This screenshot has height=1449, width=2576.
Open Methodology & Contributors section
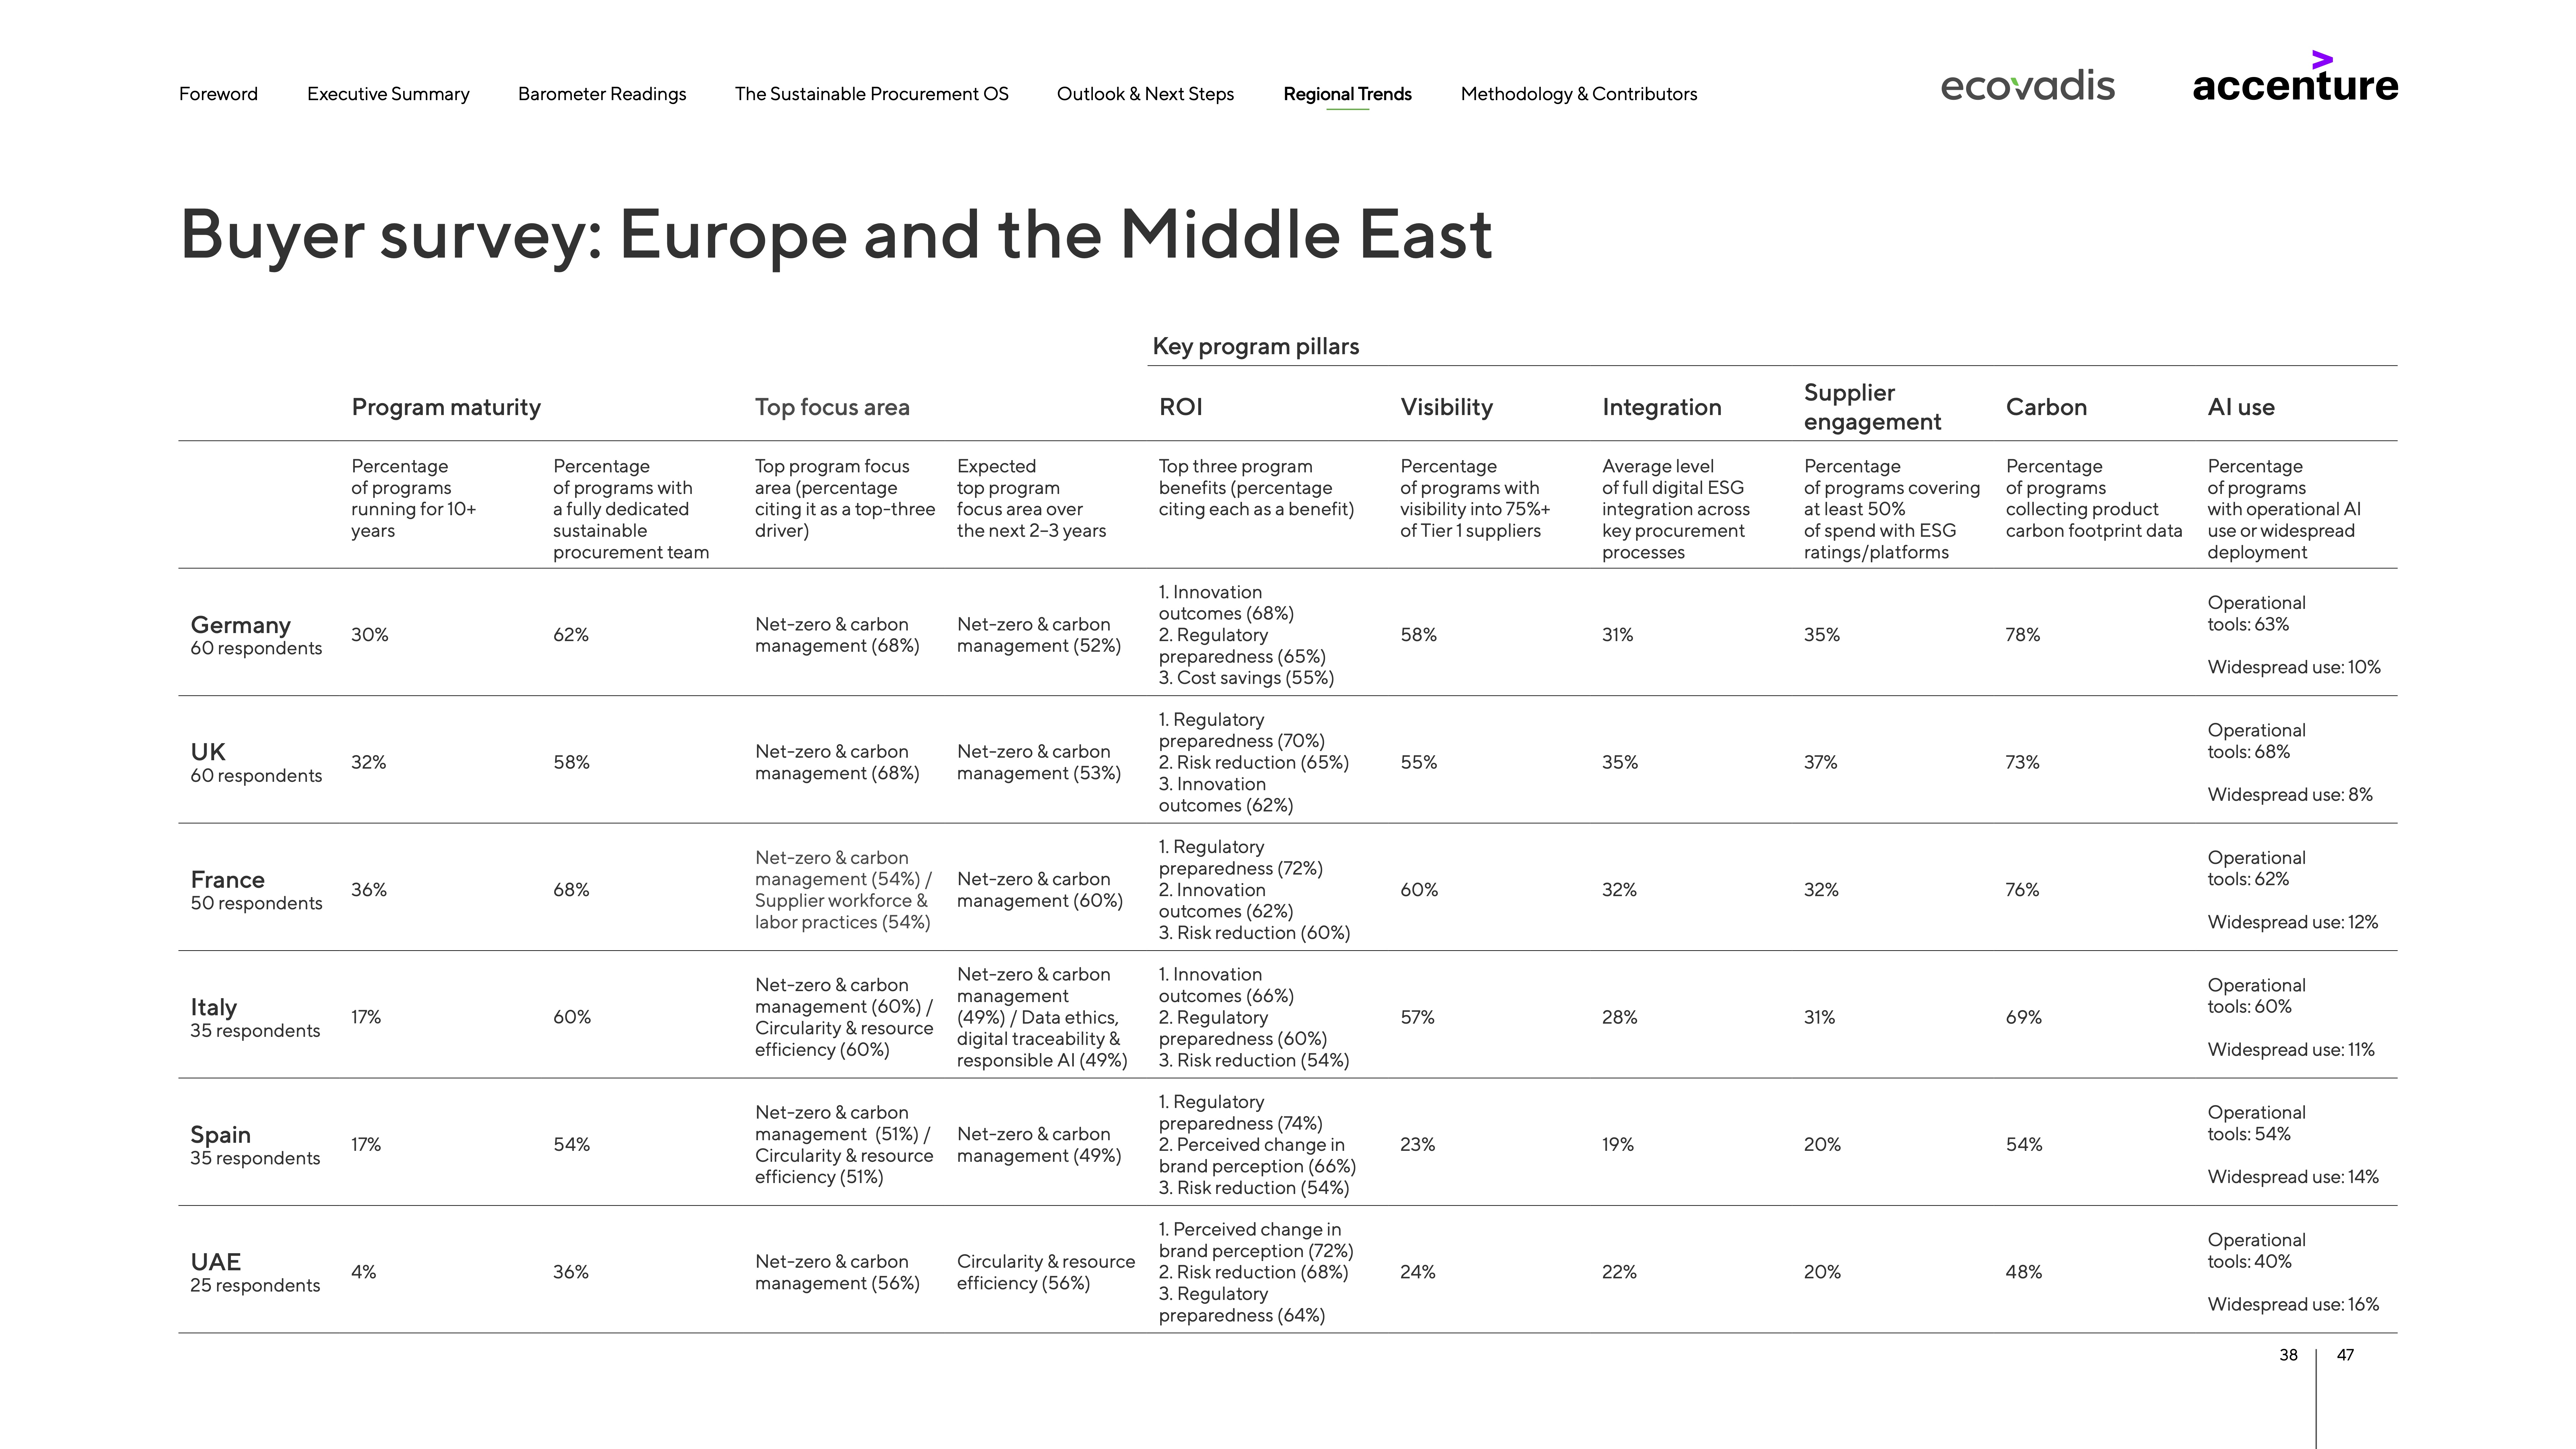coord(1578,94)
